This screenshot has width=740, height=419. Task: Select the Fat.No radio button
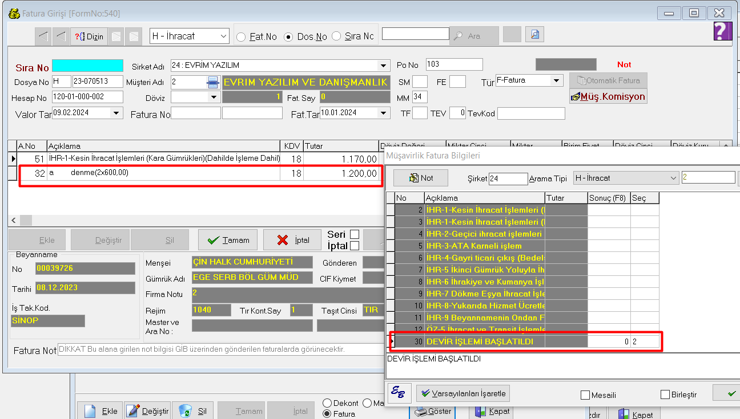(x=242, y=37)
